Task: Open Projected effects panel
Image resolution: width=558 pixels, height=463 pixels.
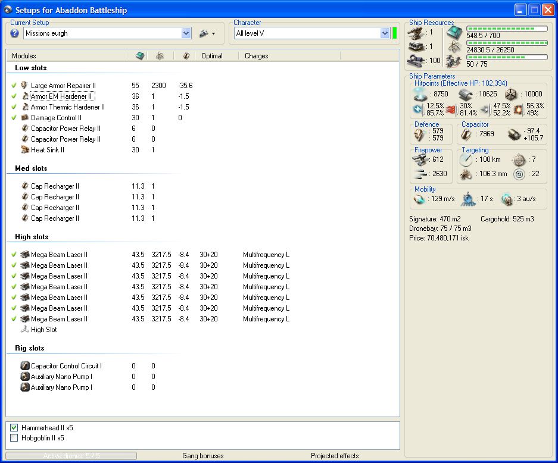Action: pyautogui.click(x=335, y=456)
